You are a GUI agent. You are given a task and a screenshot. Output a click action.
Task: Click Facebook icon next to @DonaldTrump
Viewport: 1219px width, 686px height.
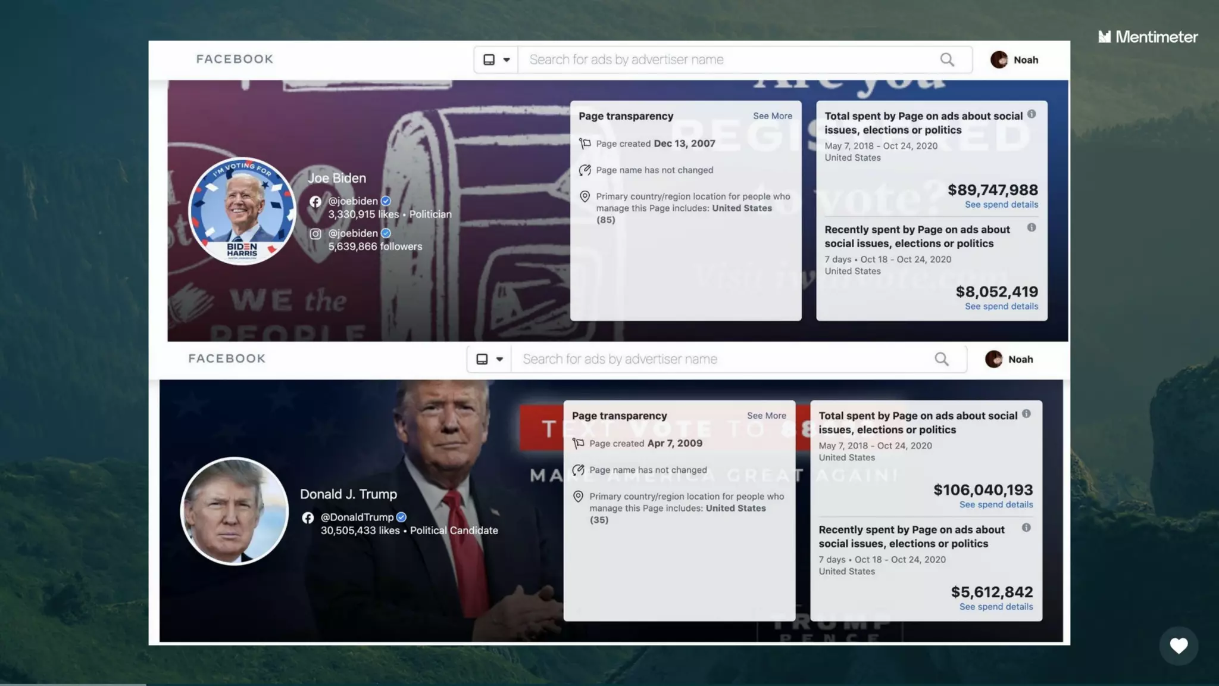[x=308, y=517]
